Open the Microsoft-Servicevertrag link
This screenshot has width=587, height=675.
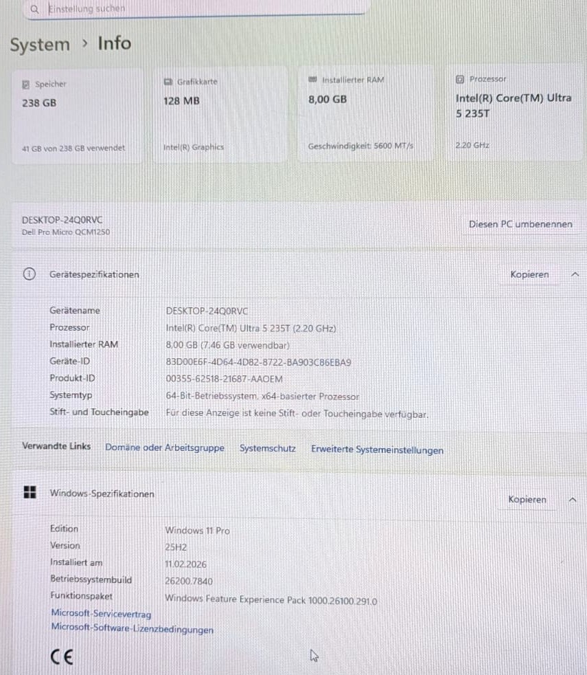[x=101, y=613]
